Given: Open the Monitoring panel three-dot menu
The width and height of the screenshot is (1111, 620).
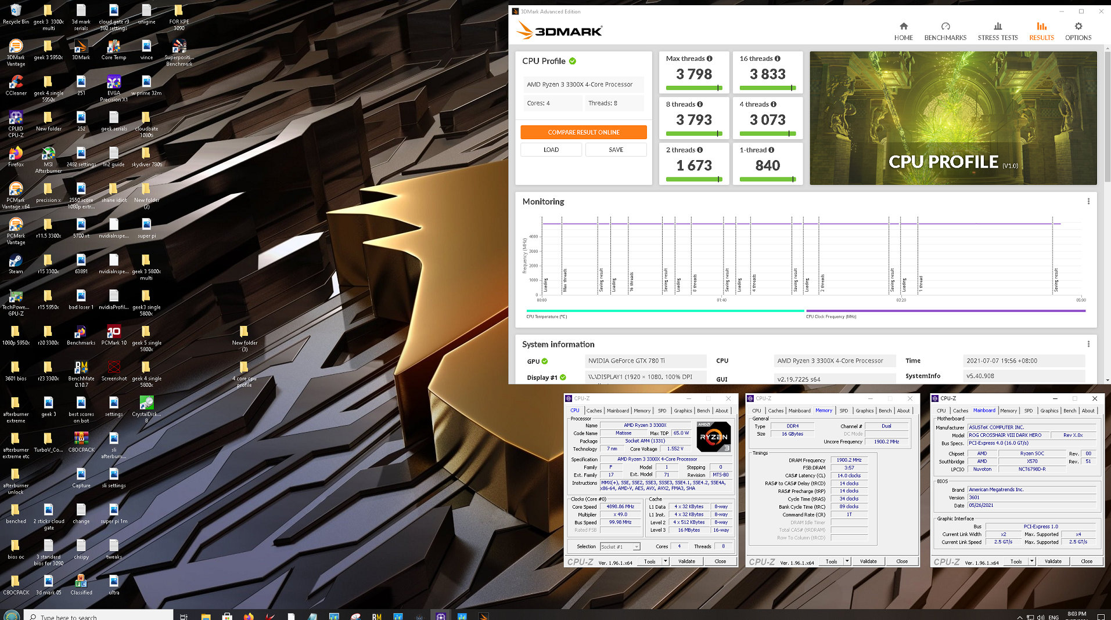Looking at the screenshot, I should coord(1088,201).
